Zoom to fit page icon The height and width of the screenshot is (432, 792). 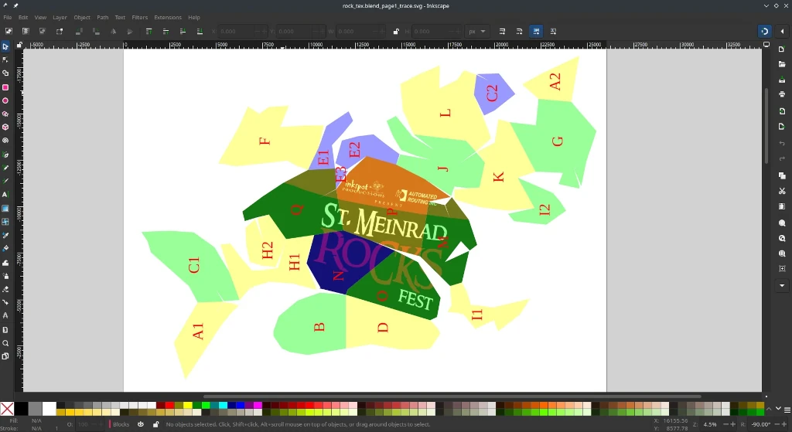tap(782, 253)
